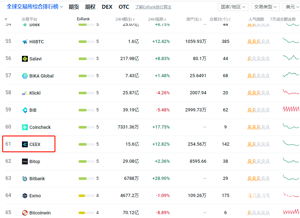Open the highlighted CEEX exchange logo
300x218 pixels.
pos(26,144)
